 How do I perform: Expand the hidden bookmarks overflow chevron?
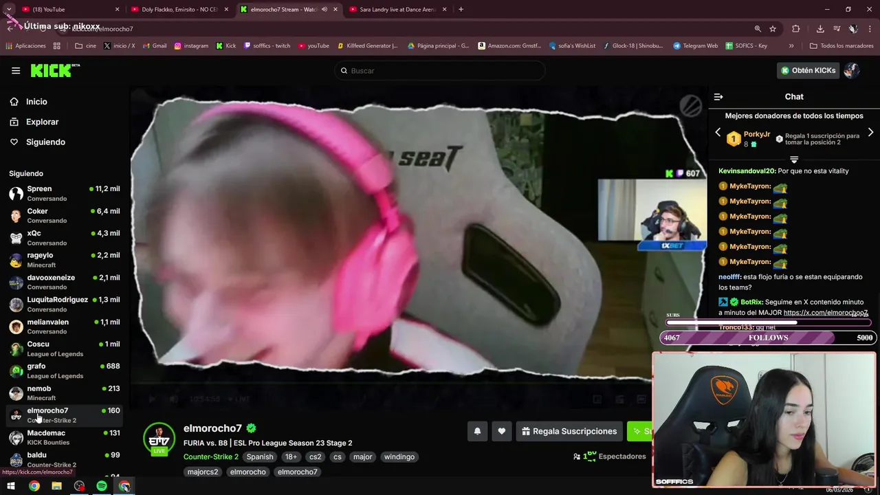[x=791, y=46]
